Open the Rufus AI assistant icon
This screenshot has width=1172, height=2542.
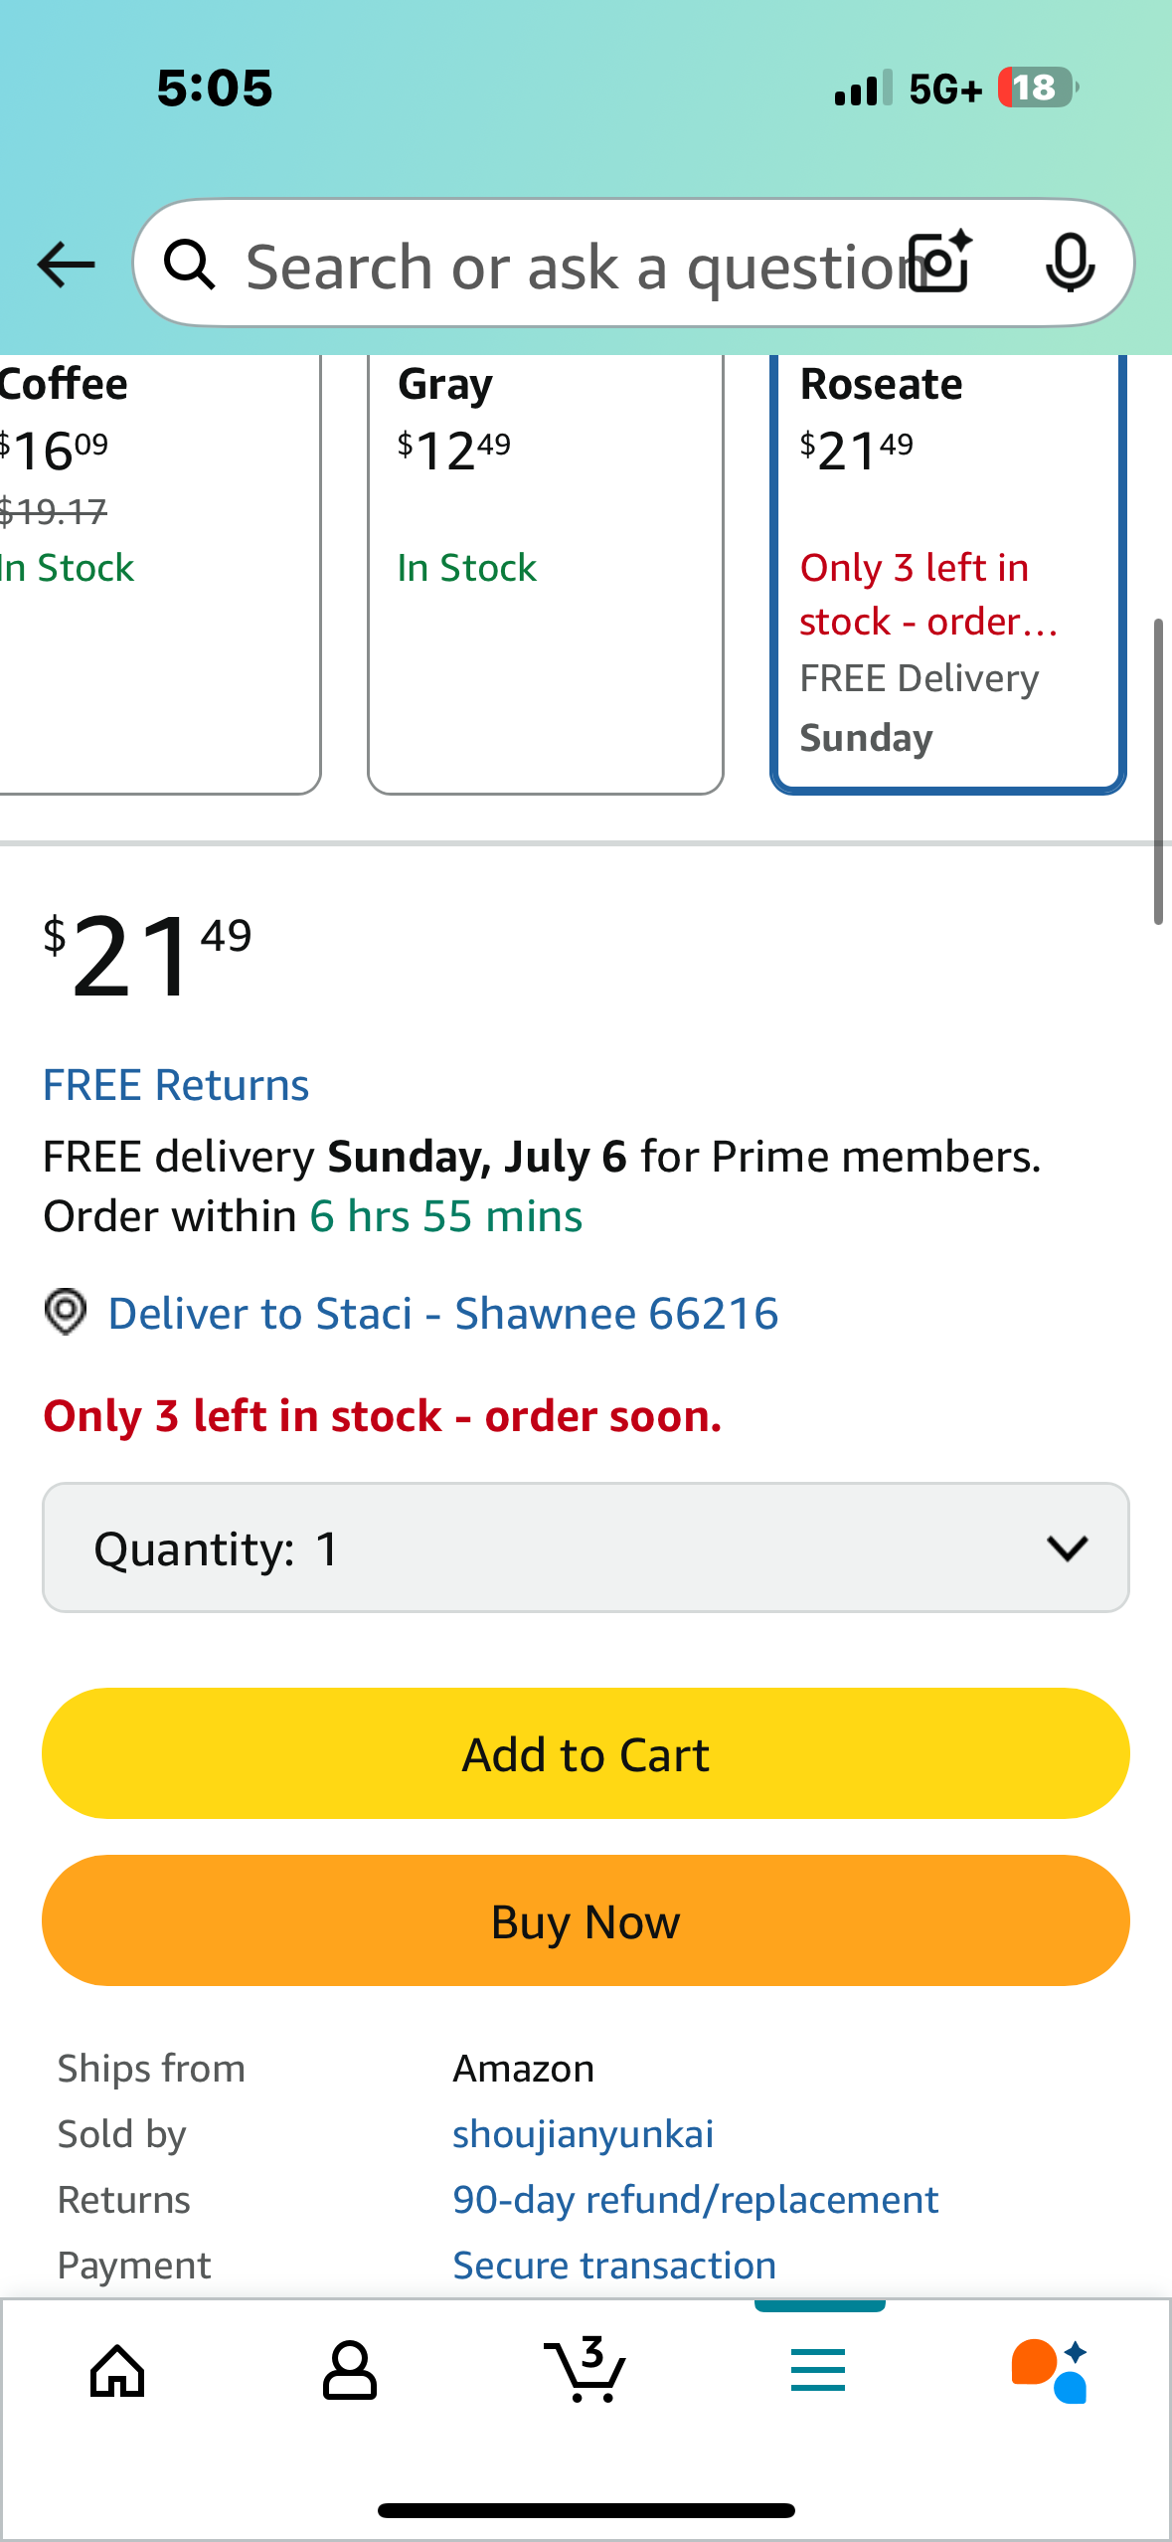click(x=1050, y=2371)
